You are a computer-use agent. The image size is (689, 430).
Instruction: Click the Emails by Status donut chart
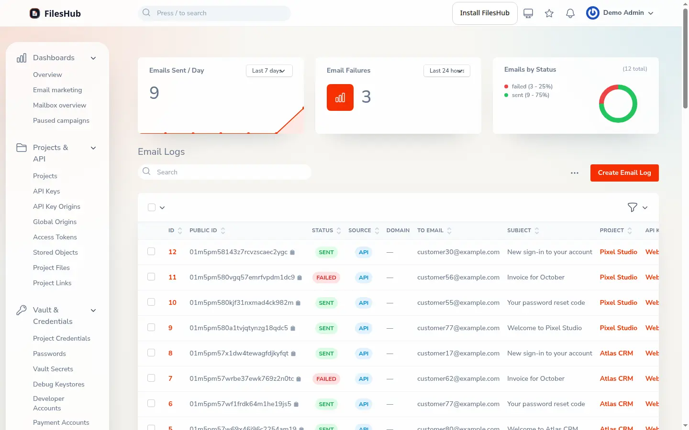click(x=618, y=104)
